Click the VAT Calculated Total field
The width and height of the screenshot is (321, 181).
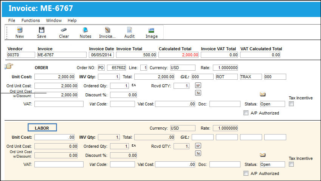[x=260, y=55]
